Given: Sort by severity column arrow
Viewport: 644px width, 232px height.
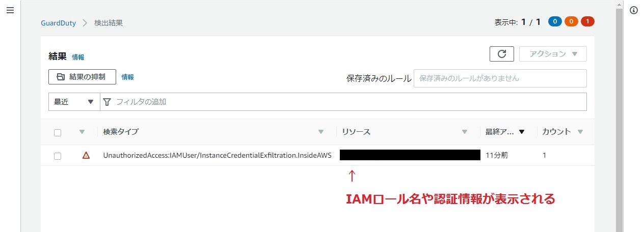Looking at the screenshot, I should [x=82, y=132].
